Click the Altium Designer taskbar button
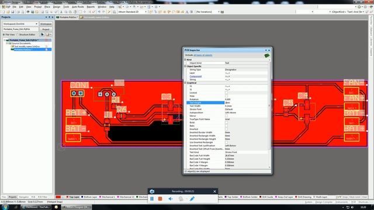Viewport: 374px width, 210px height. click(x=77, y=207)
